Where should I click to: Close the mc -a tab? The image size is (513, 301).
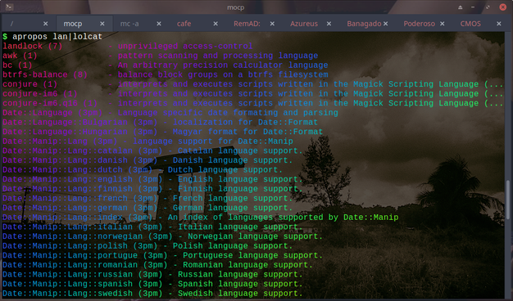click(x=159, y=24)
